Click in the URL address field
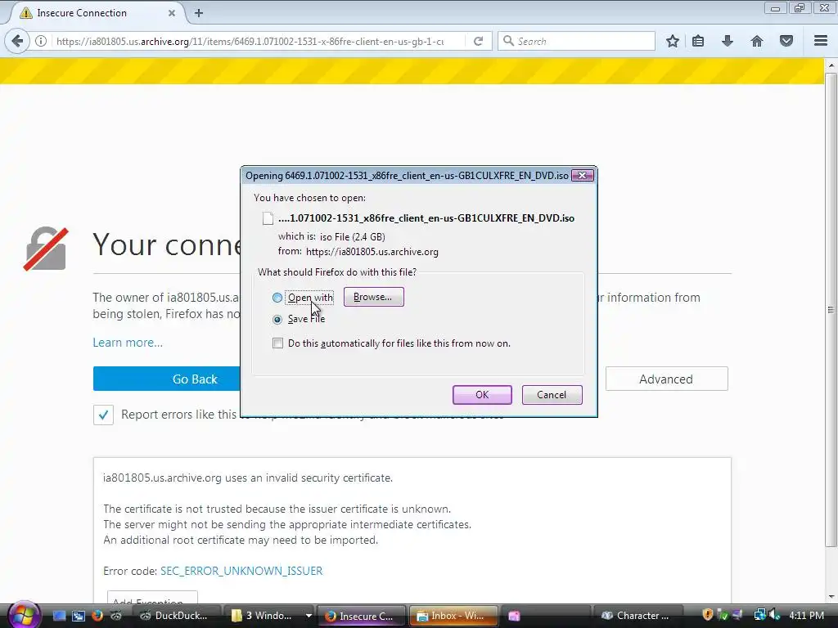 (x=250, y=41)
